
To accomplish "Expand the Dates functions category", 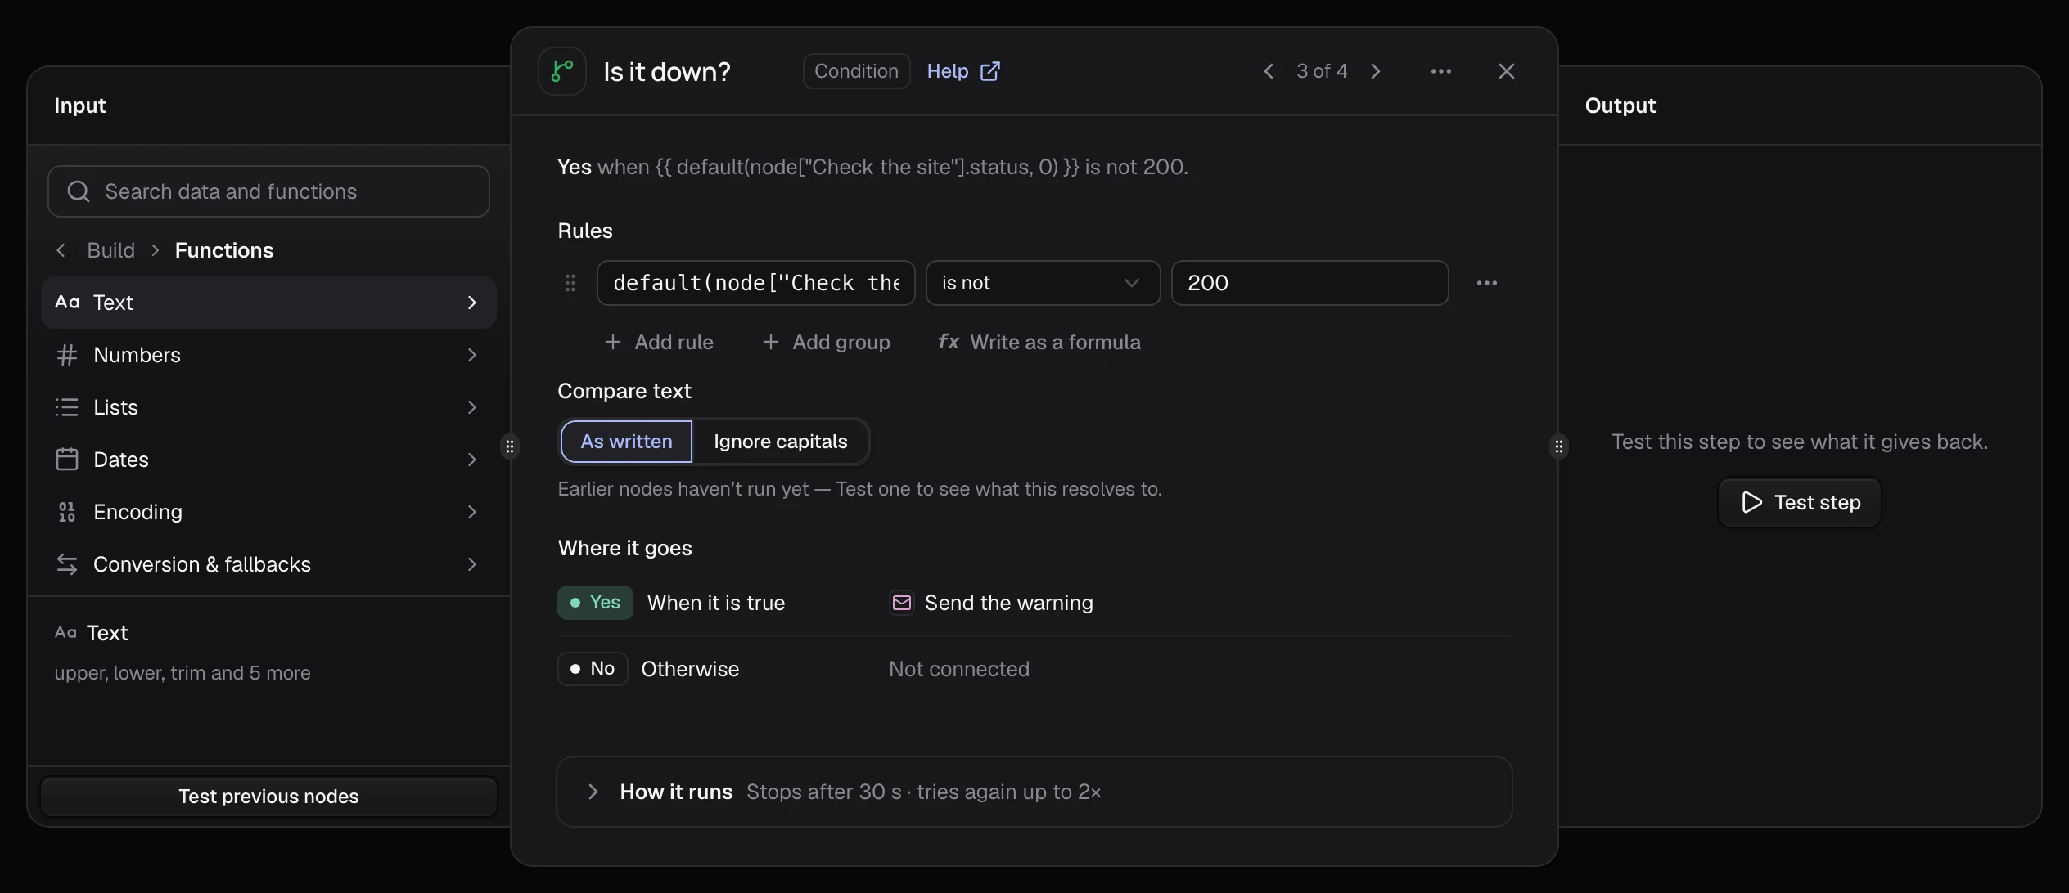I will point(268,460).
